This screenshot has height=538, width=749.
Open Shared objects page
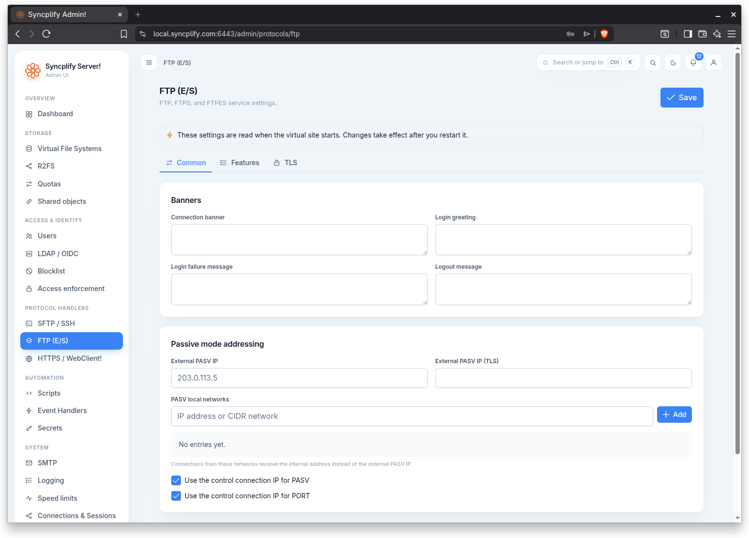(72, 201)
